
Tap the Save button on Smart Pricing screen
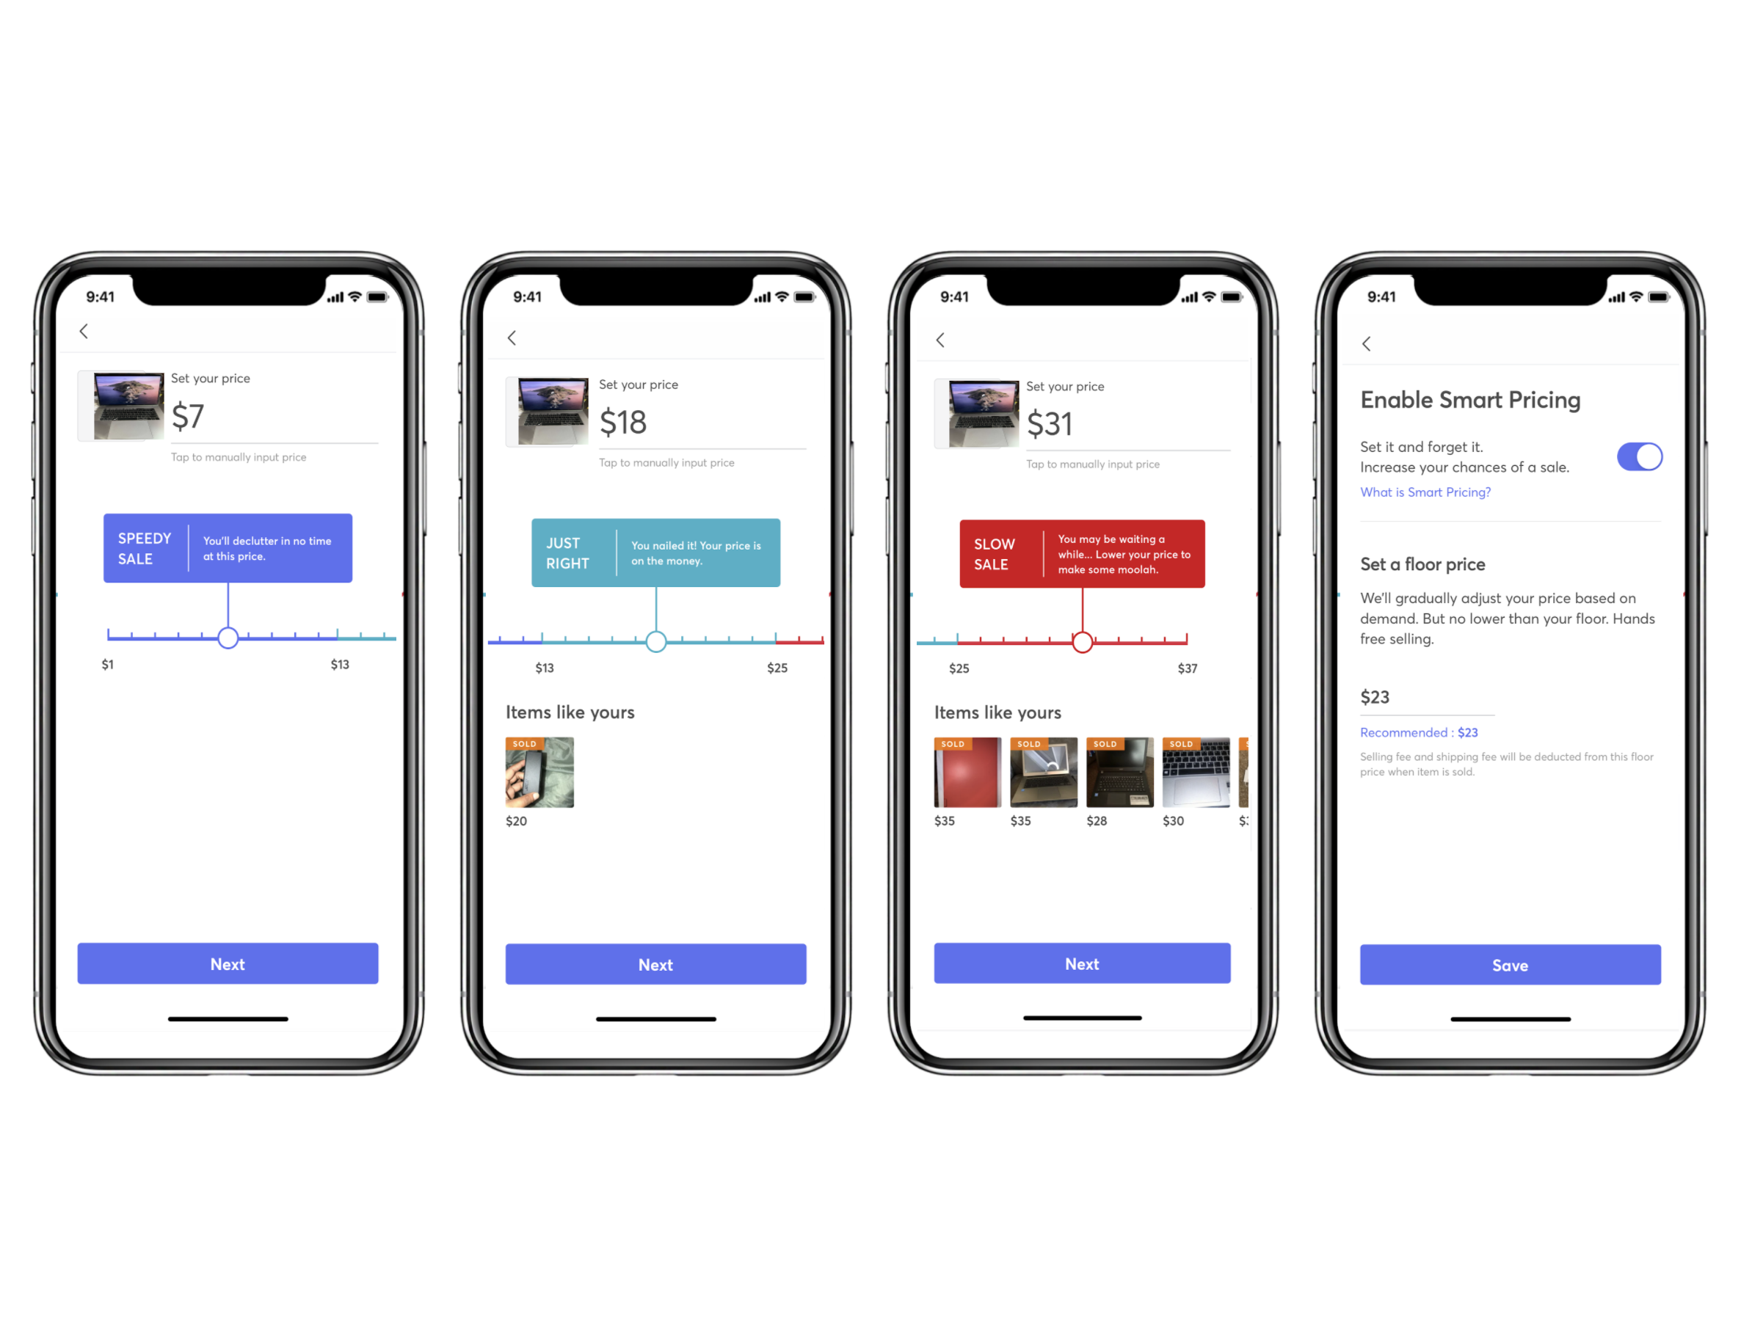click(1508, 964)
